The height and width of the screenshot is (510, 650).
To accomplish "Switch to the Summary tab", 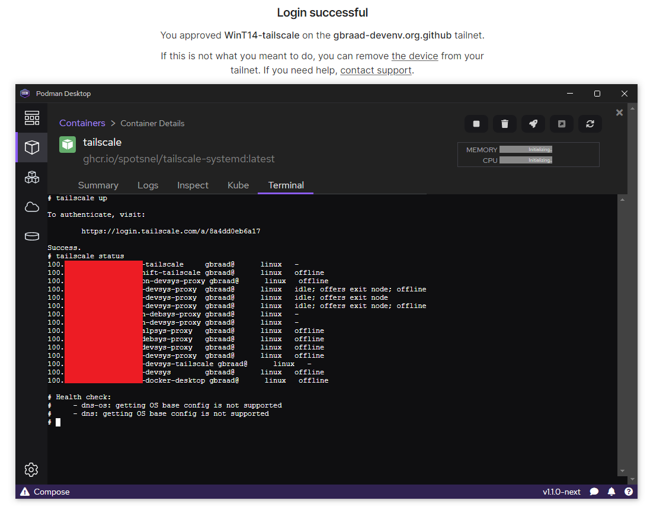I will point(98,185).
